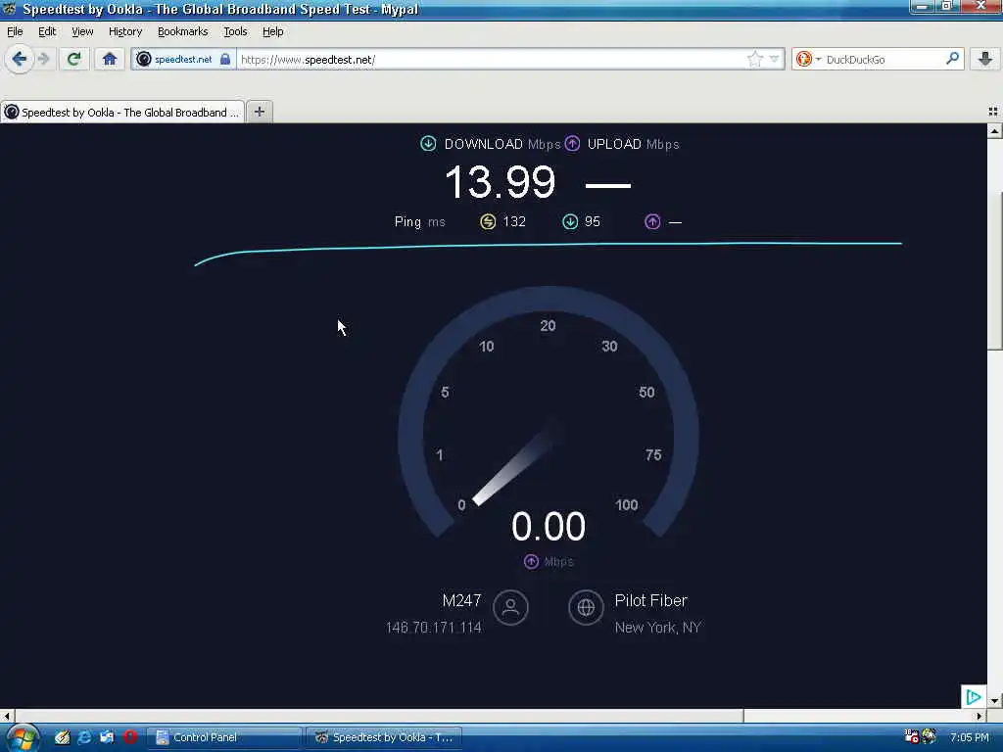
Task: Click the vertical scrollbar thumb
Action: [x=994, y=270]
